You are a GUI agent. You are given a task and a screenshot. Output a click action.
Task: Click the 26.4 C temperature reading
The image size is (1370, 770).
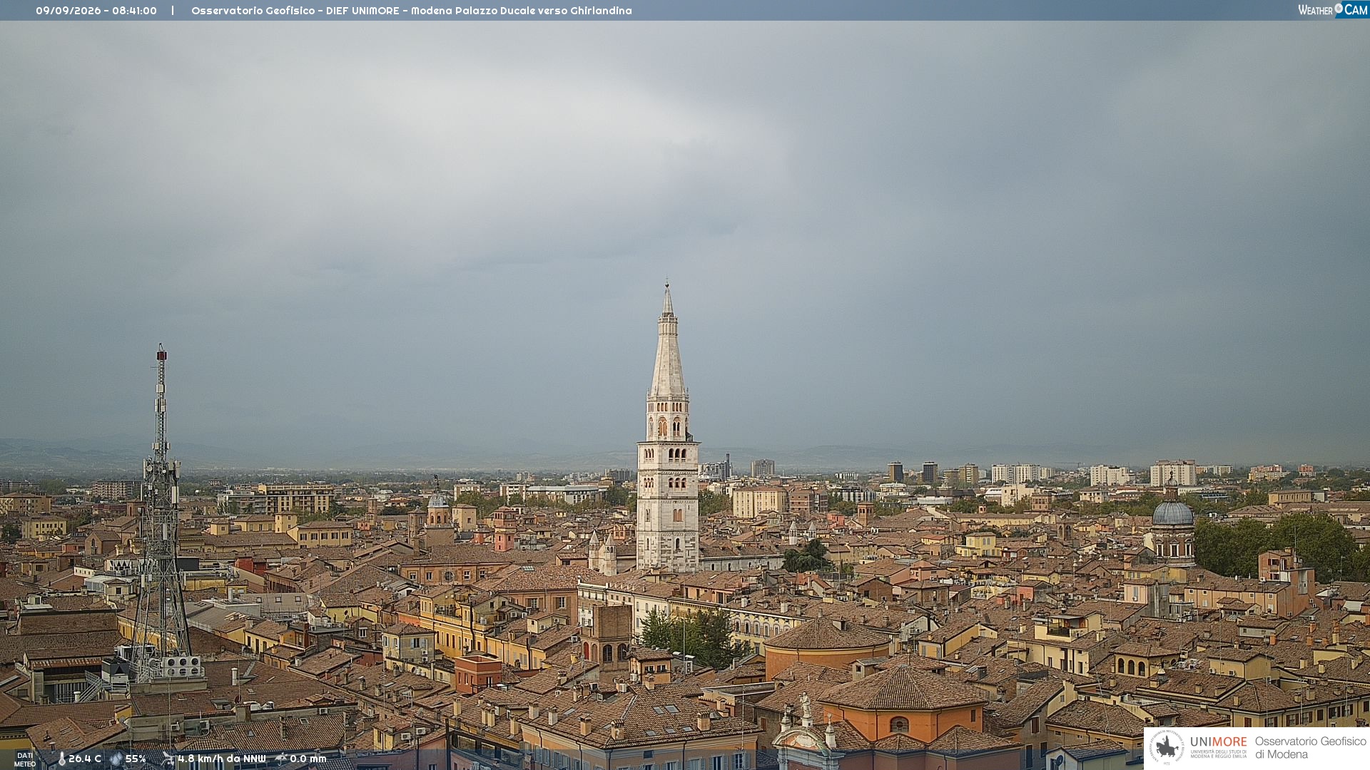click(85, 759)
